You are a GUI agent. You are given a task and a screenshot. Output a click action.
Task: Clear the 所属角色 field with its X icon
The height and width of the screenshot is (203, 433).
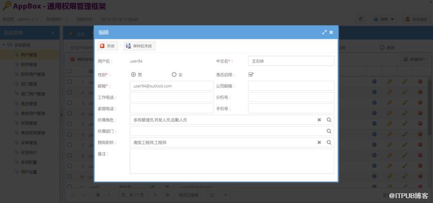[x=319, y=119]
